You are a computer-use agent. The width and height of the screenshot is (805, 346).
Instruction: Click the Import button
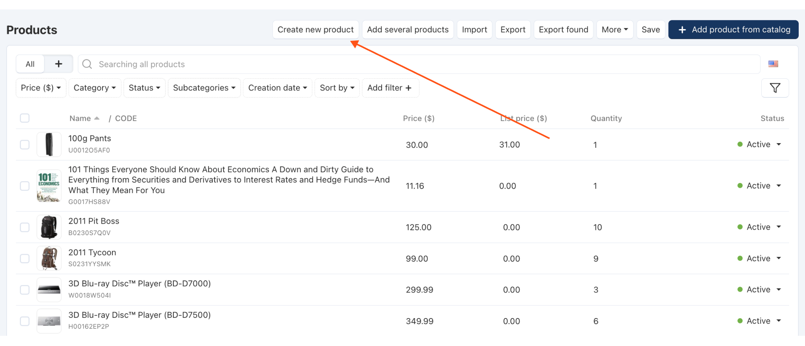(474, 29)
